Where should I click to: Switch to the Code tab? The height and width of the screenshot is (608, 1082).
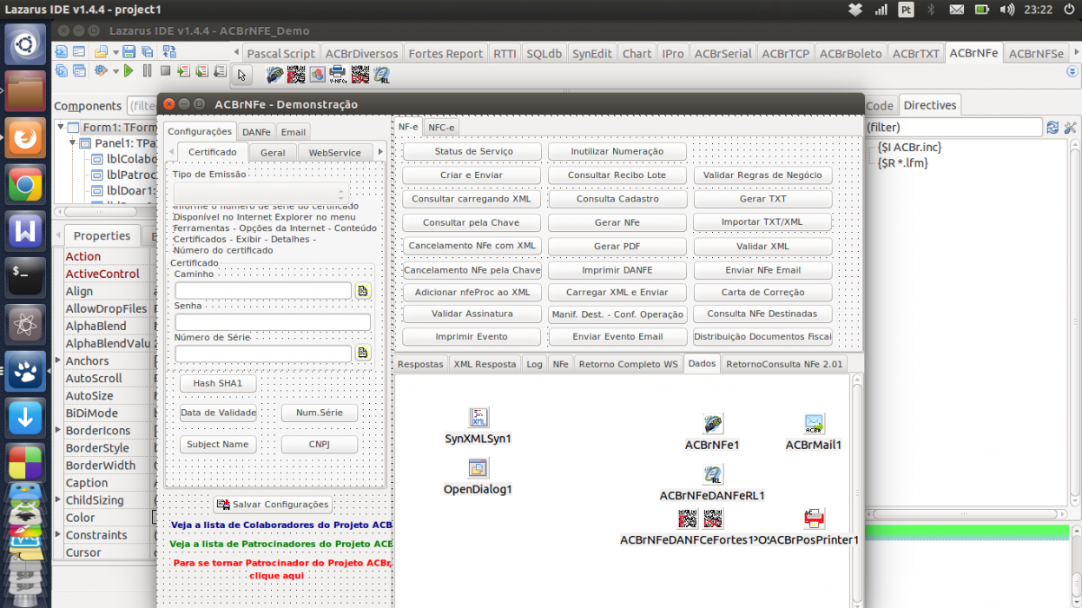pos(880,105)
